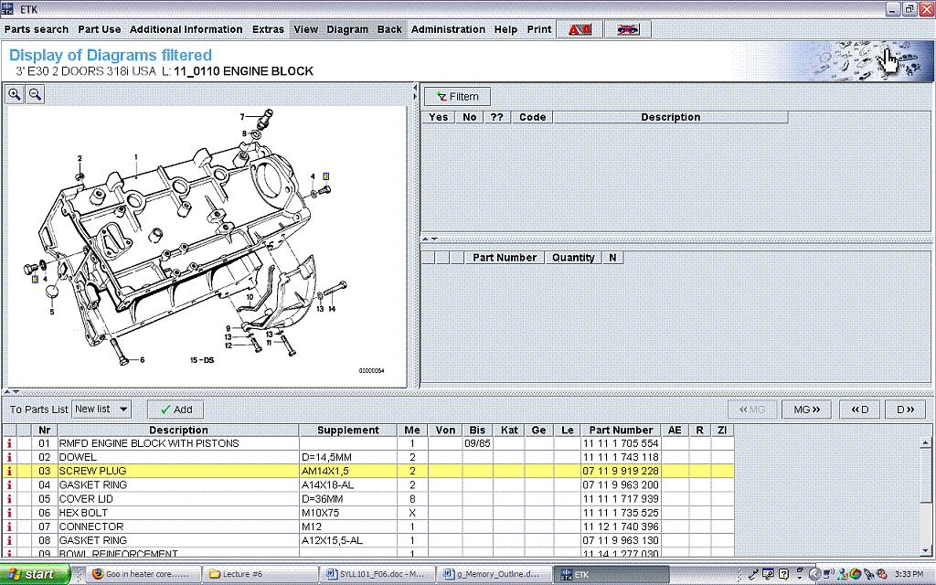This screenshot has width=936, height=585.
Task: Open the New list dropdown
Action: pos(123,409)
